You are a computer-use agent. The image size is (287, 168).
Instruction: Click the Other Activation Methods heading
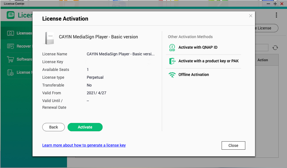pyautogui.click(x=190, y=37)
